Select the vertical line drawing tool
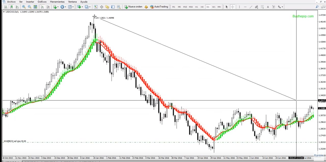Screen dimensions: 326x162 [x=239, y=7]
